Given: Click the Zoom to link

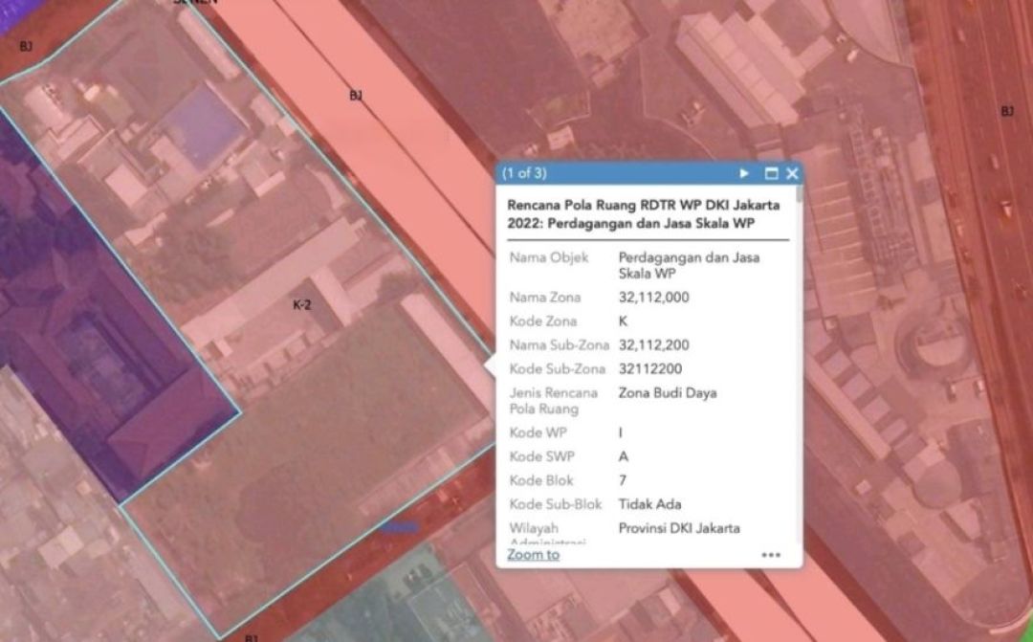Looking at the screenshot, I should click(x=533, y=555).
